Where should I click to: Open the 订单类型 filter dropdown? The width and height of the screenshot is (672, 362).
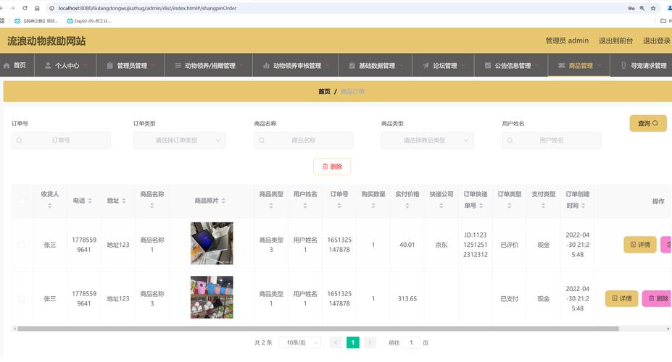coord(180,140)
